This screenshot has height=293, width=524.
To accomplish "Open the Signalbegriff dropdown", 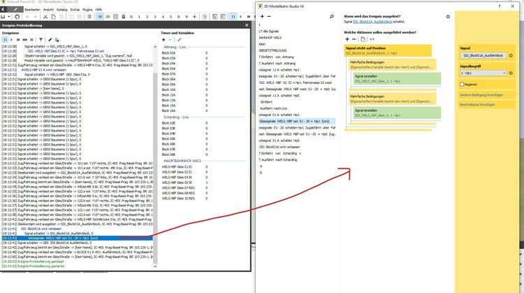I will (482, 73).
